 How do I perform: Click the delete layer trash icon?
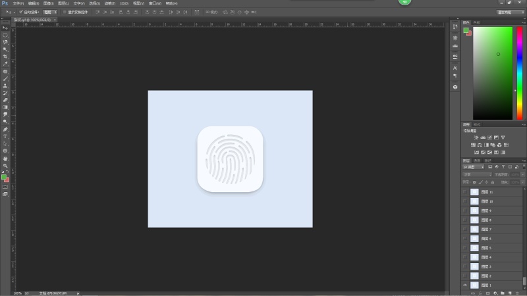click(x=517, y=293)
